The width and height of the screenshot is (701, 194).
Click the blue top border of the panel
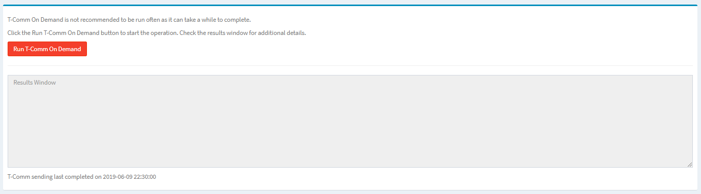tap(350, 5)
